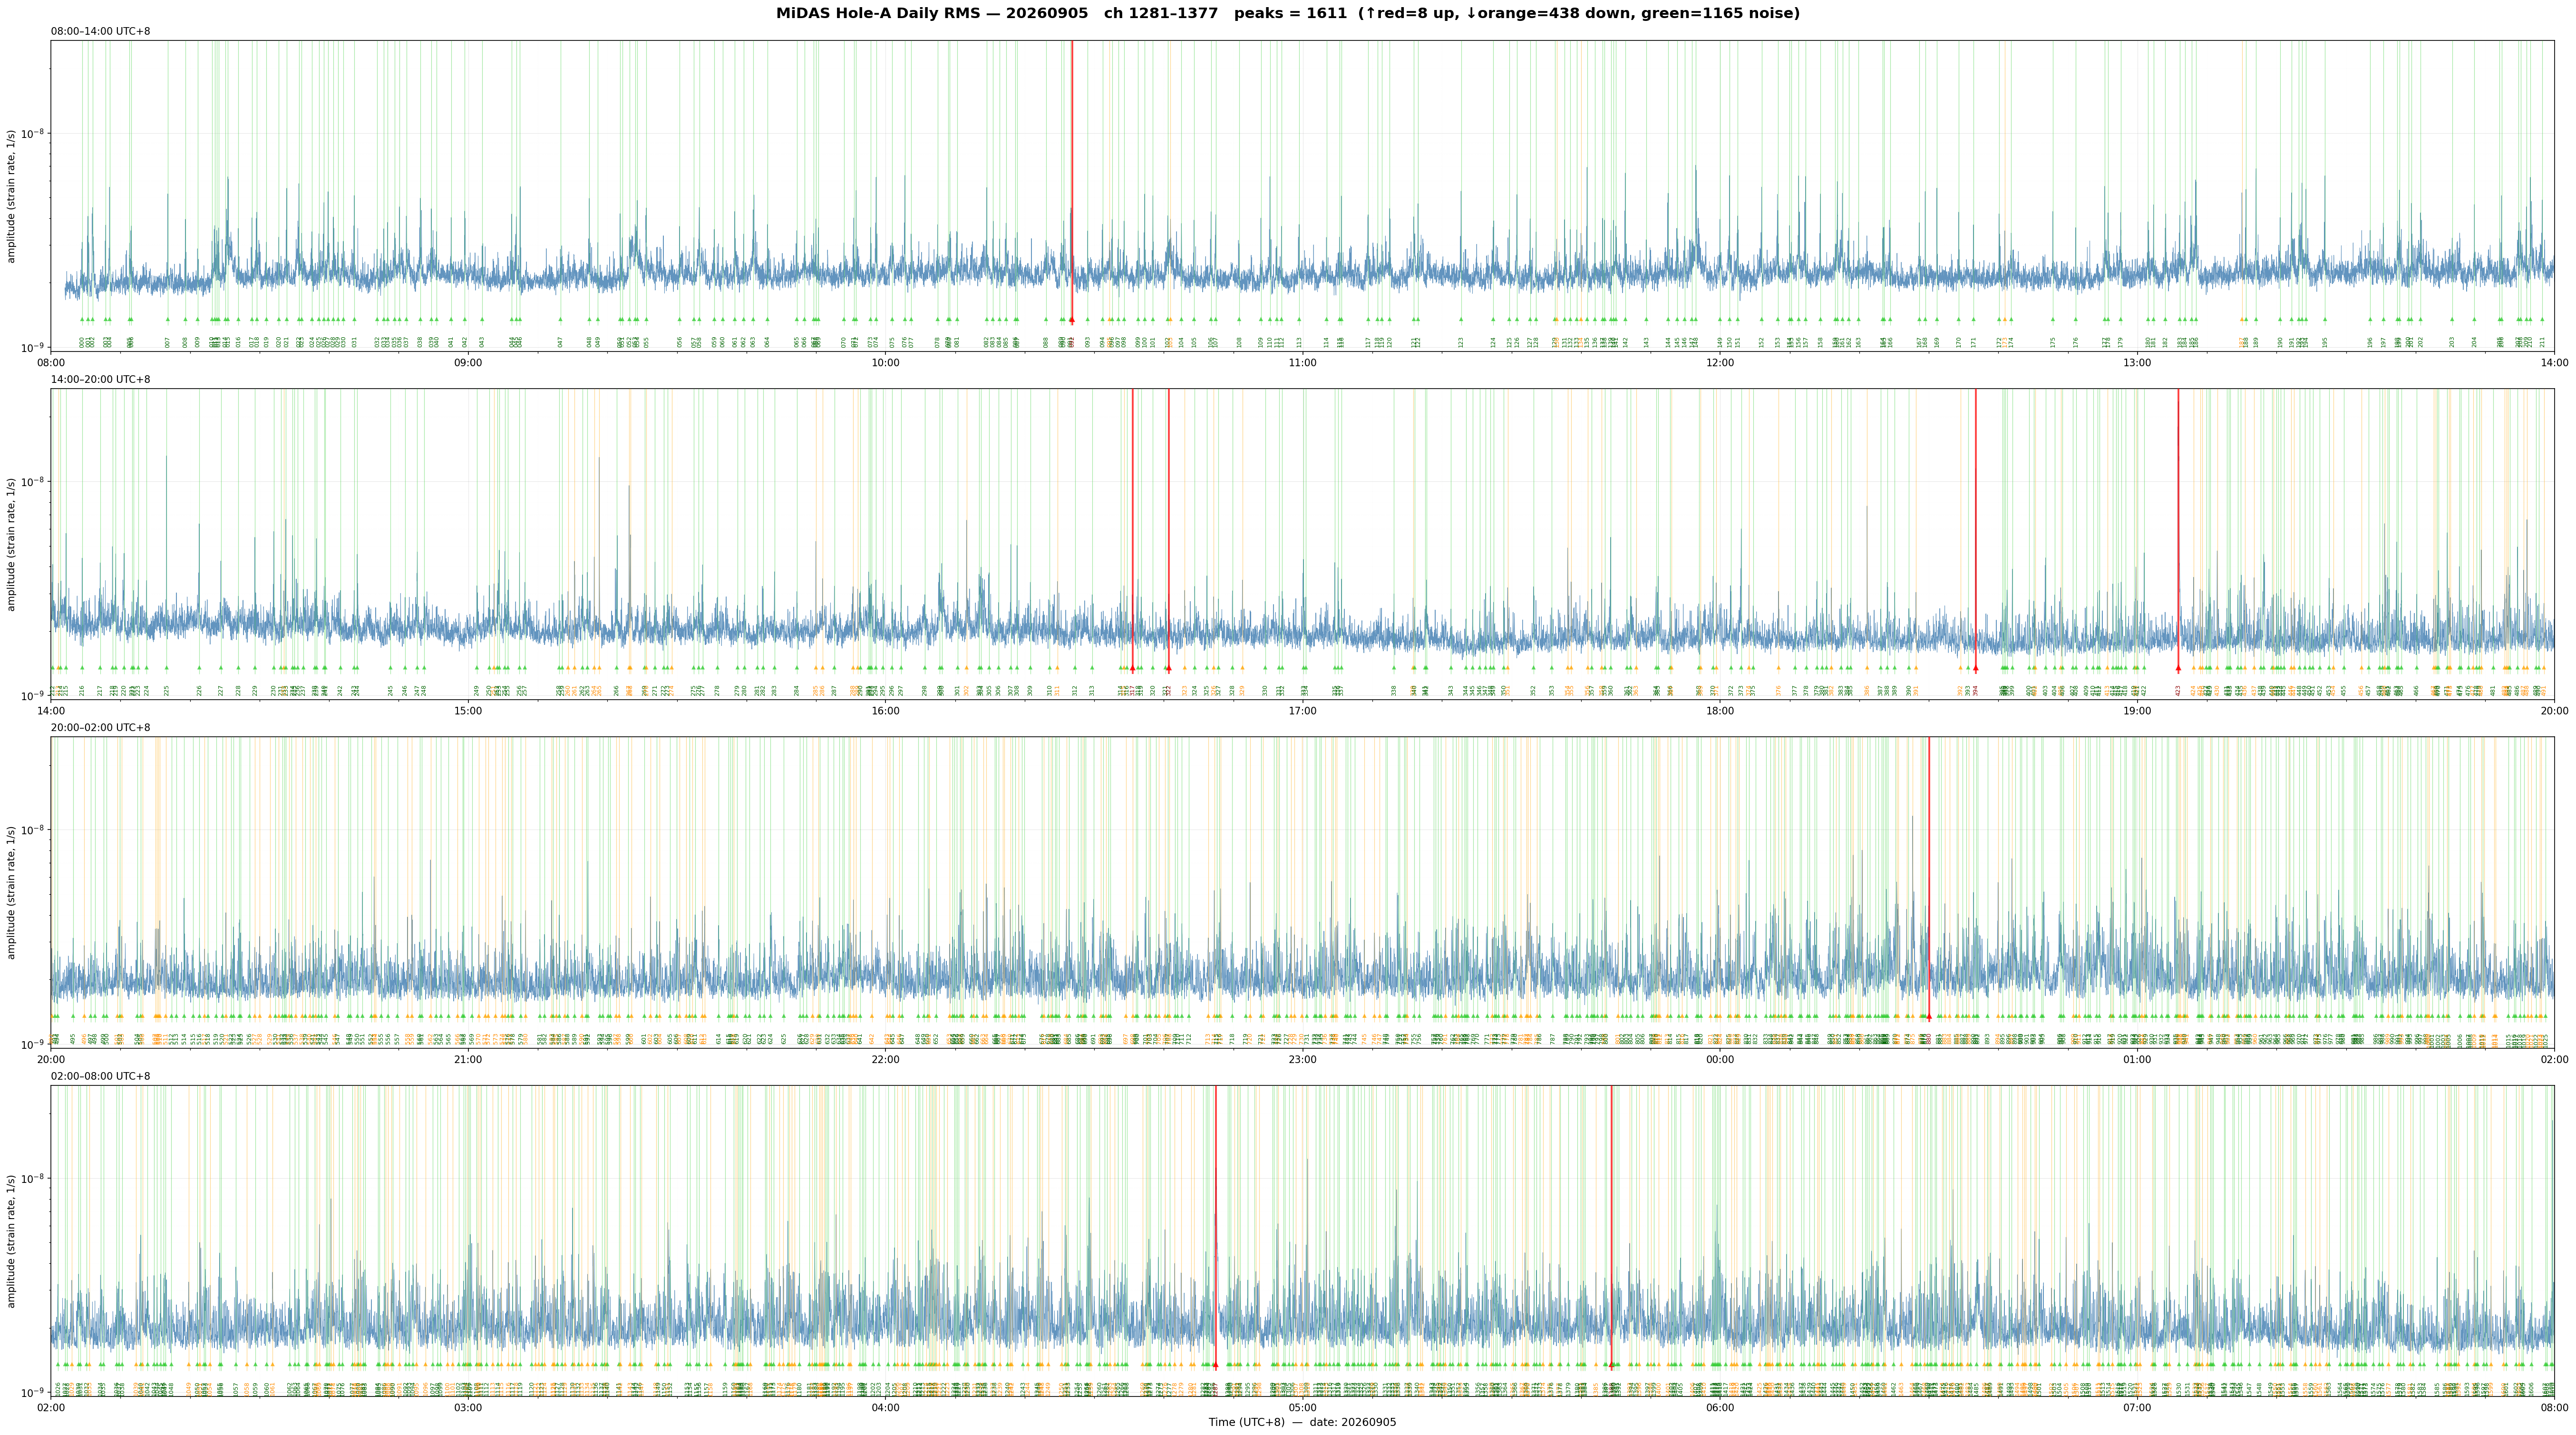Click the 10⁻⁸ y-tick label in the 08:00–14:00 panel
Screen dimensions: 2576x1435
pyautogui.click(x=33, y=133)
